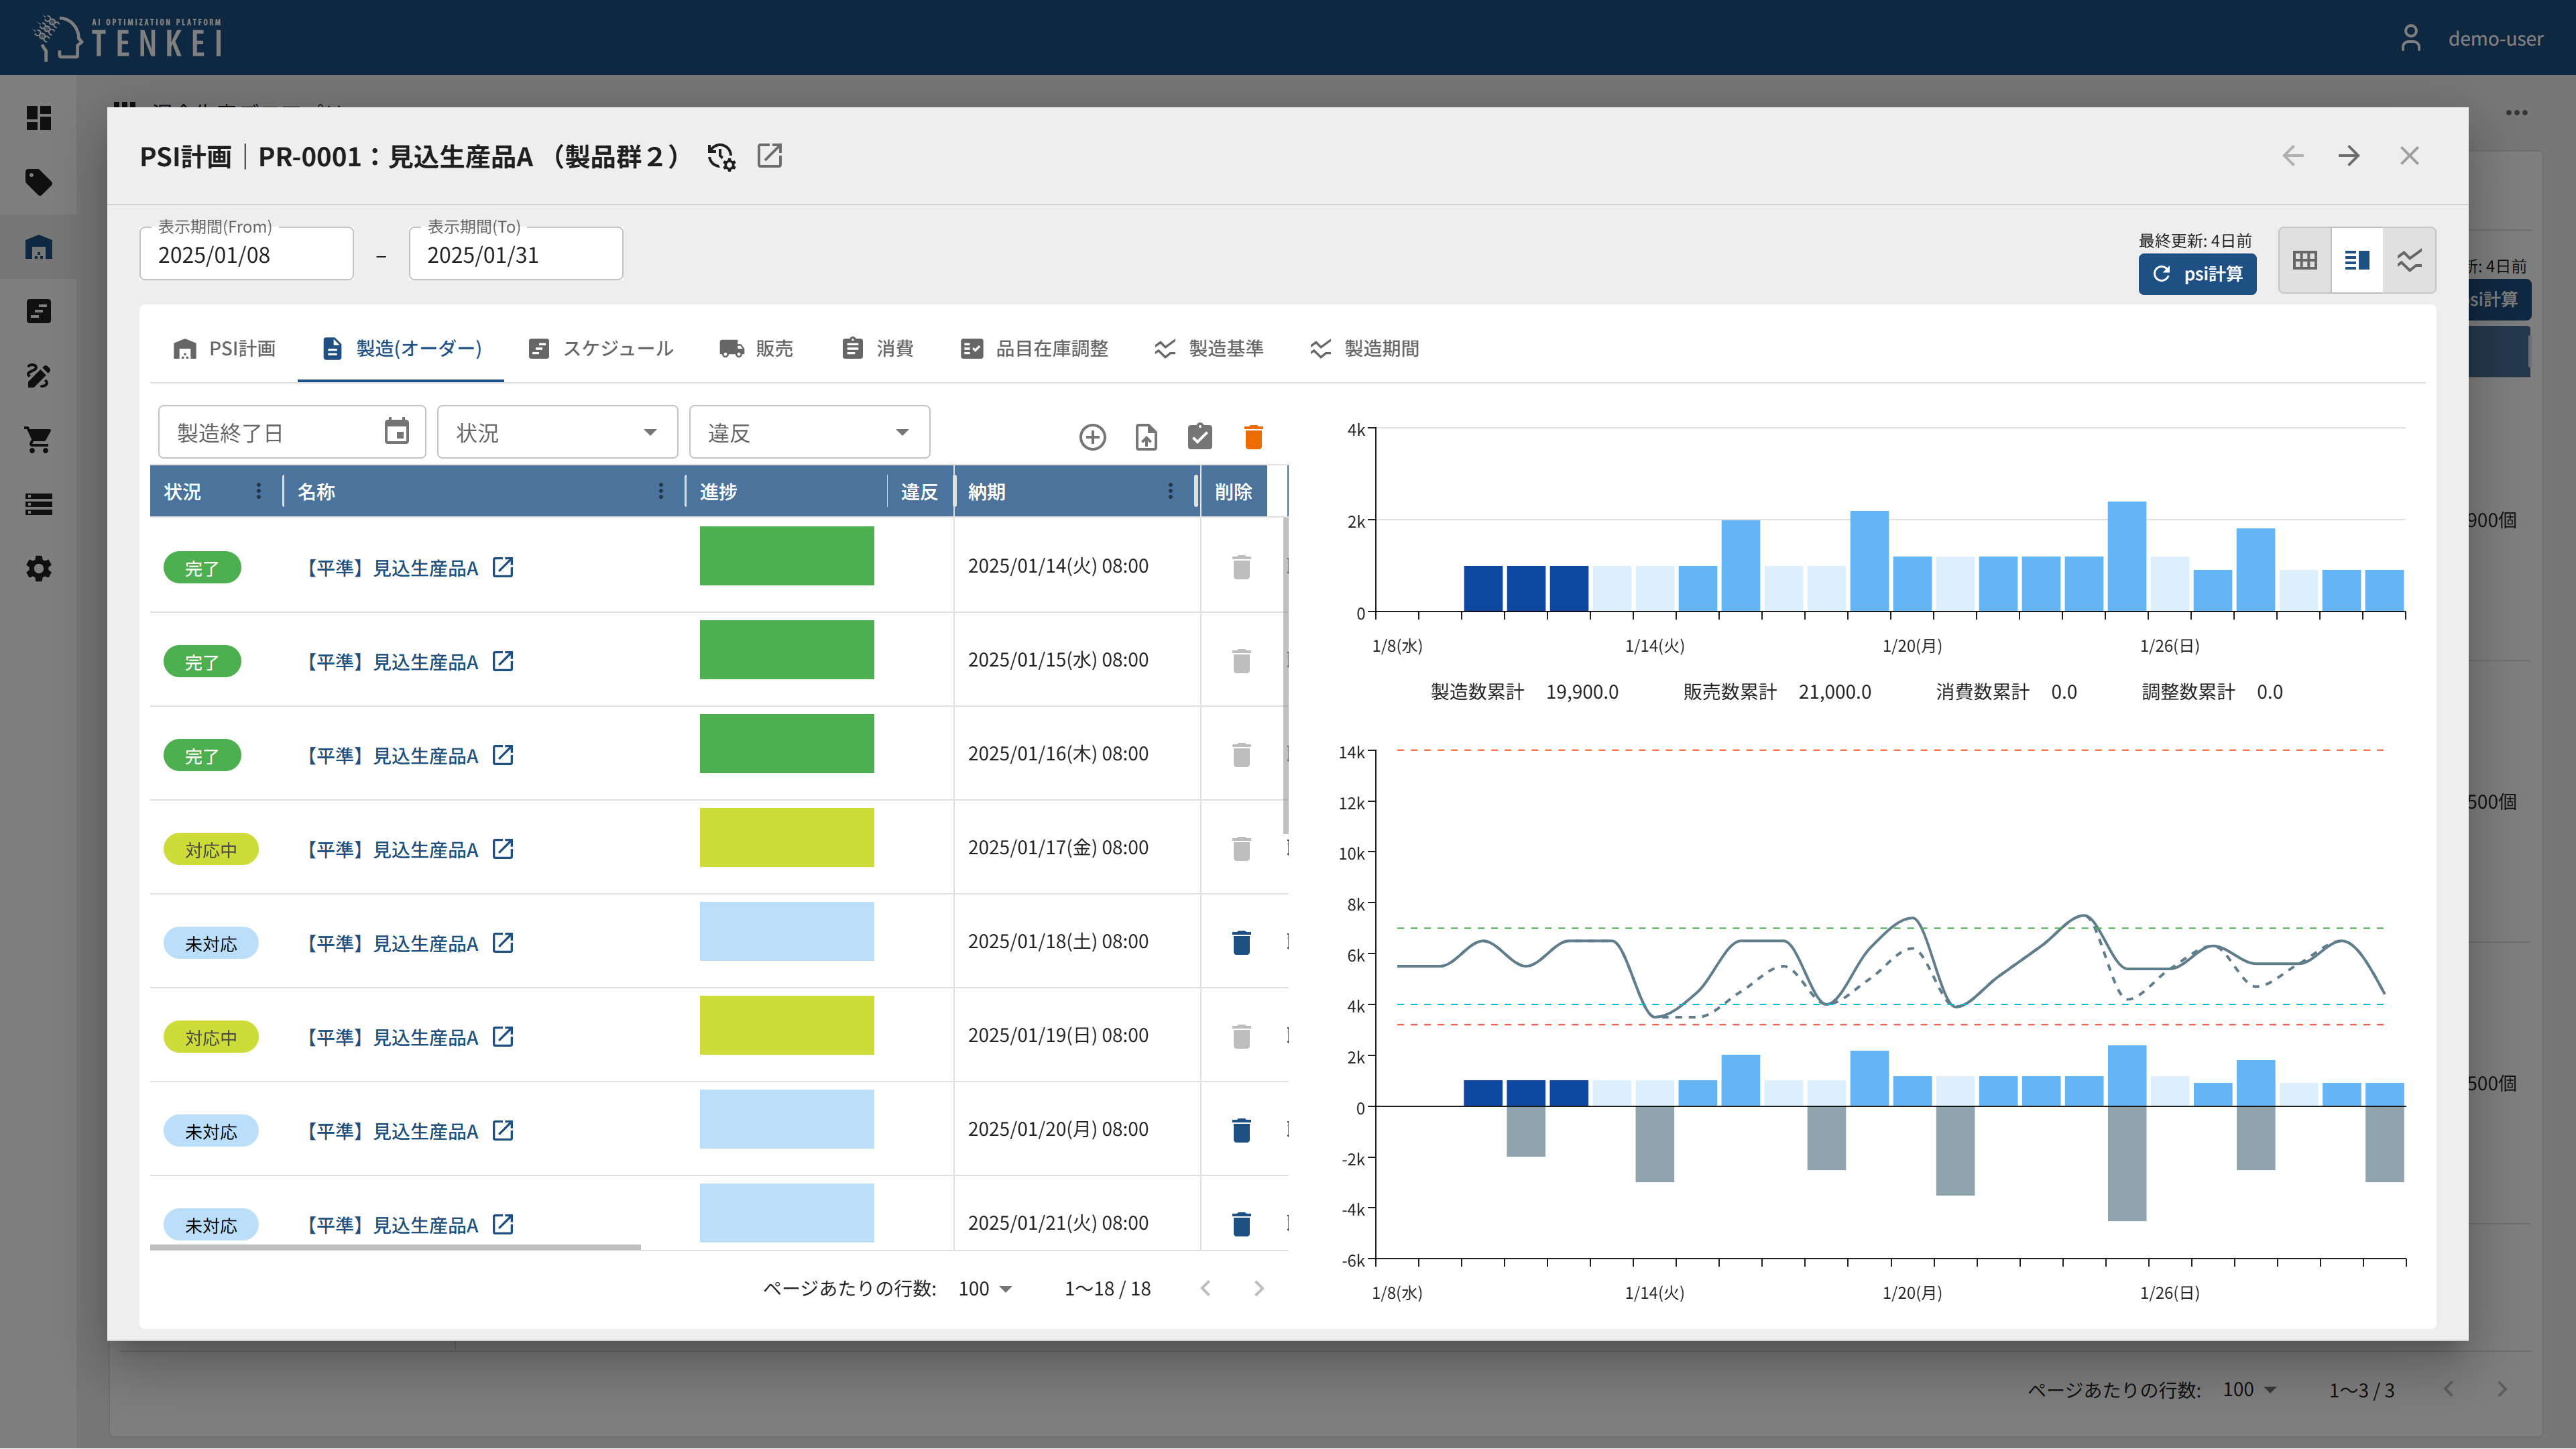Switch to chart-only view toggle
This screenshot has width=2576, height=1449.
click(2409, 260)
